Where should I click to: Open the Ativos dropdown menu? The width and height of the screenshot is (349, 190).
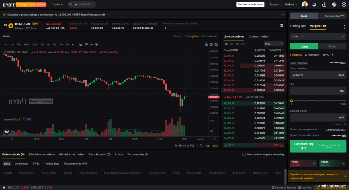[x=275, y=4]
